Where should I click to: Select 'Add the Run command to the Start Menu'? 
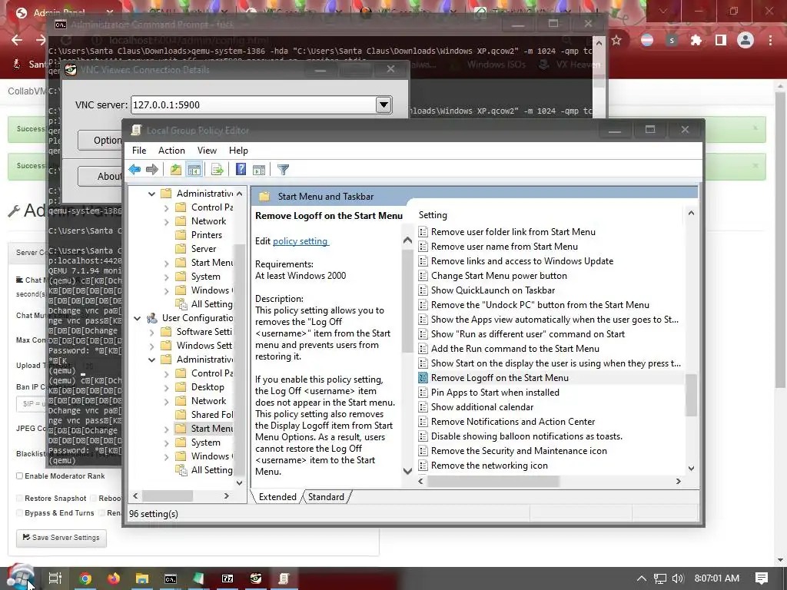click(x=515, y=349)
